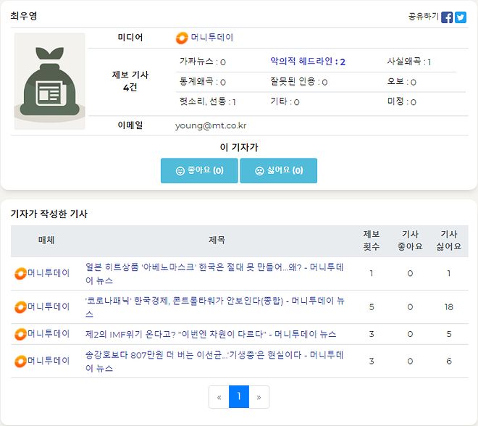Click the 싫어요 (0) button
478x426 pixels.
pyautogui.click(x=278, y=170)
